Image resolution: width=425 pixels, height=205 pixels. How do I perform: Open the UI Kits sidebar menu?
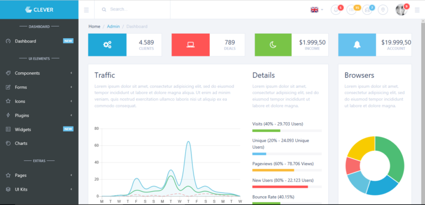pyautogui.click(x=39, y=190)
